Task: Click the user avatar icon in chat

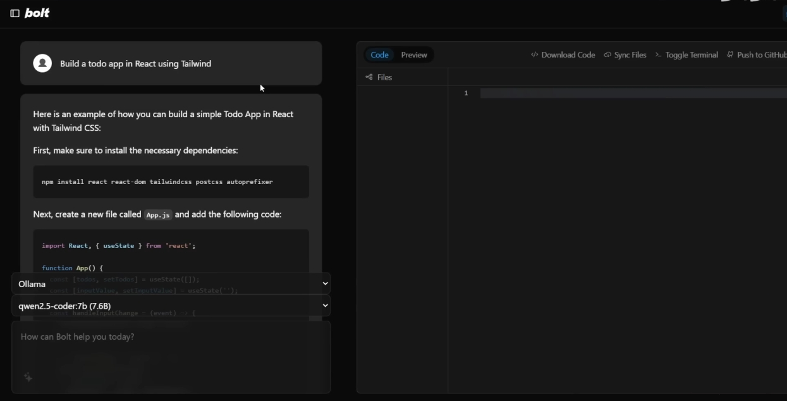Action: click(x=42, y=63)
